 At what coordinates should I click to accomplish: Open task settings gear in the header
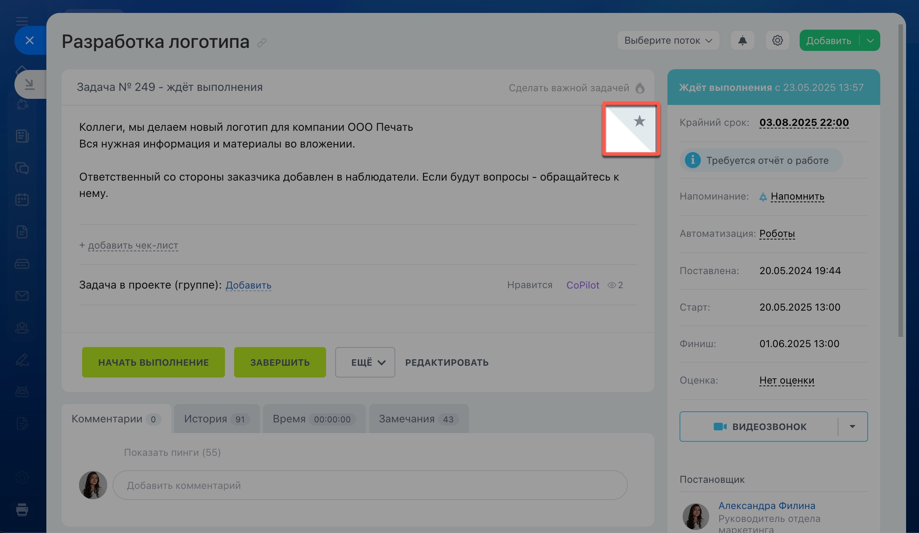pyautogui.click(x=777, y=40)
